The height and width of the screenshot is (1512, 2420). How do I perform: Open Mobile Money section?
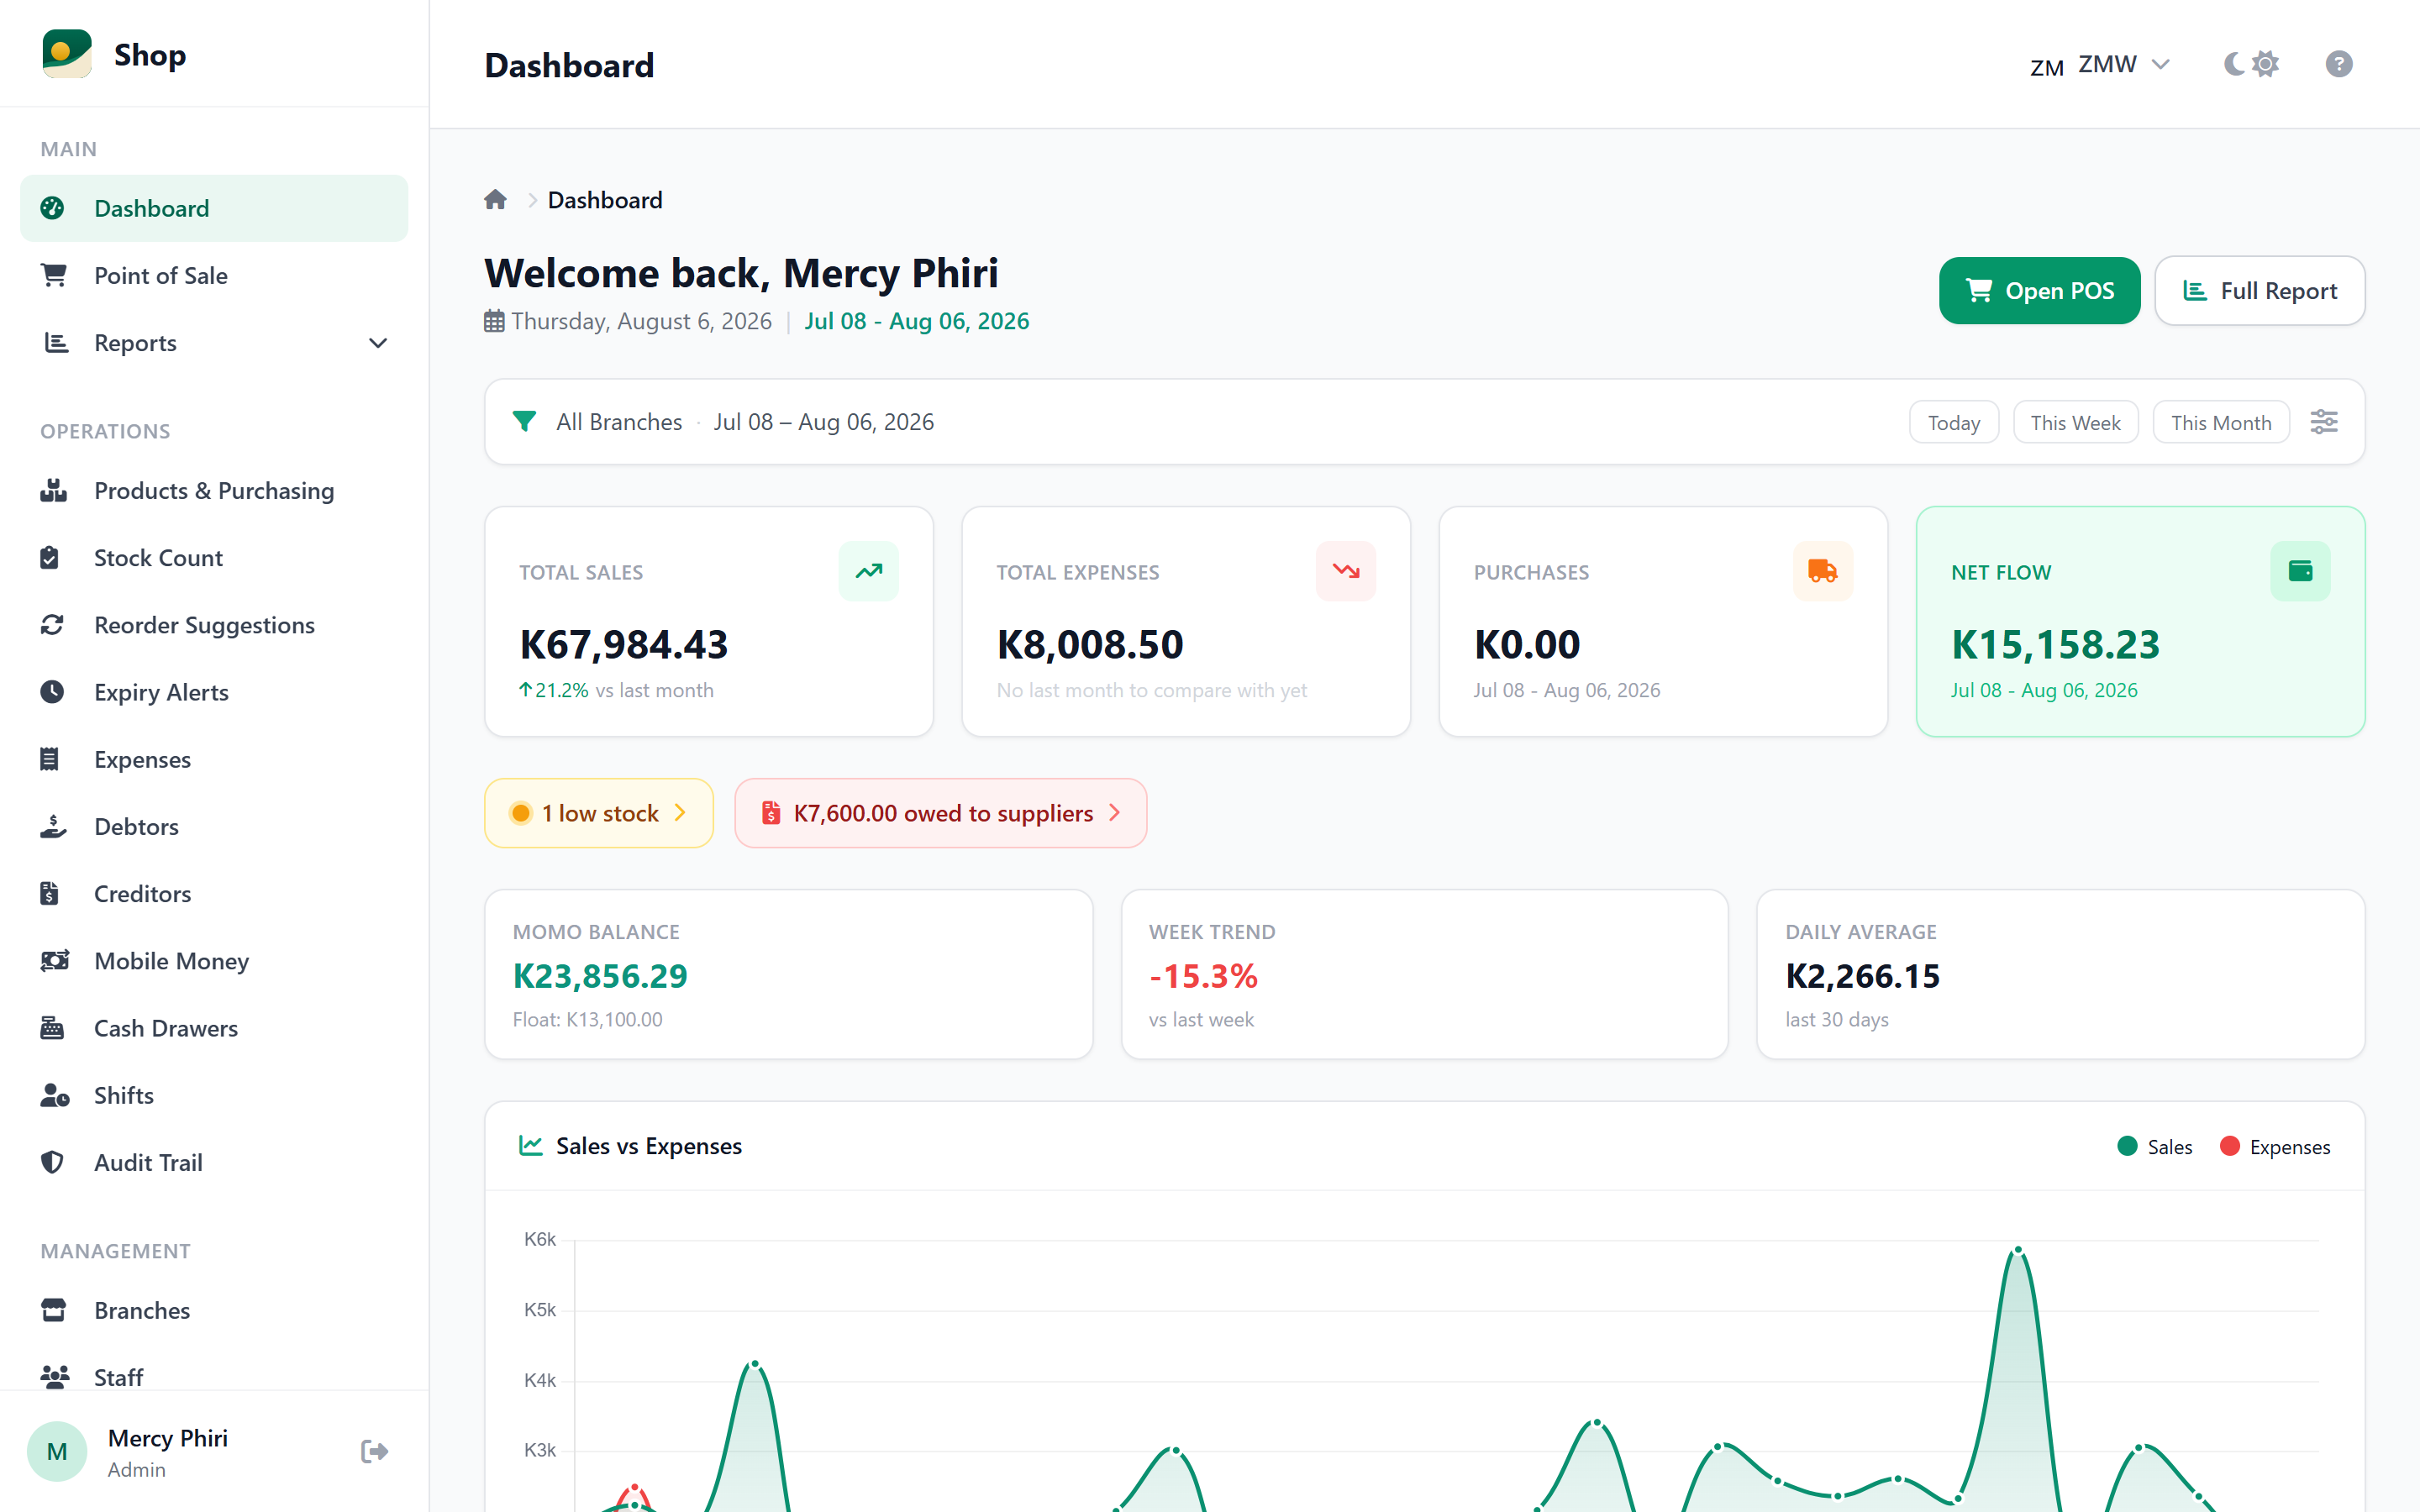tap(214, 961)
